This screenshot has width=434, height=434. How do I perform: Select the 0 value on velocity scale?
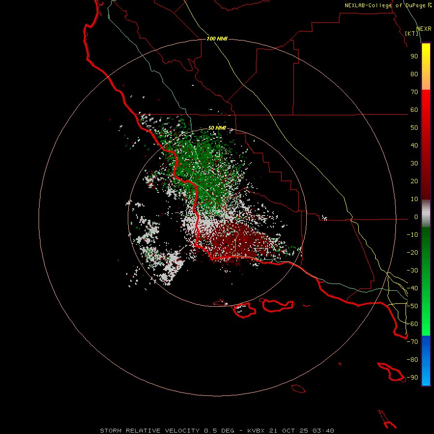[416, 217]
